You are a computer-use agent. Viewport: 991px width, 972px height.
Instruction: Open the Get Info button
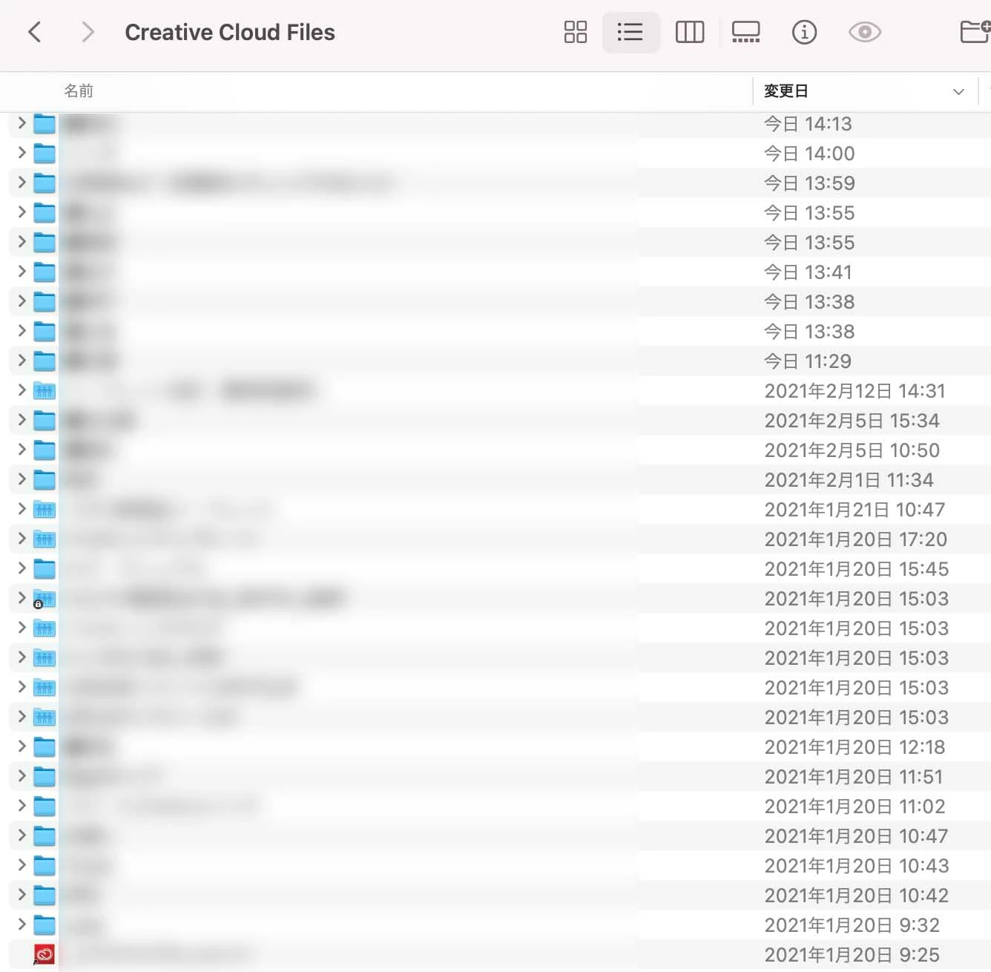(x=805, y=32)
